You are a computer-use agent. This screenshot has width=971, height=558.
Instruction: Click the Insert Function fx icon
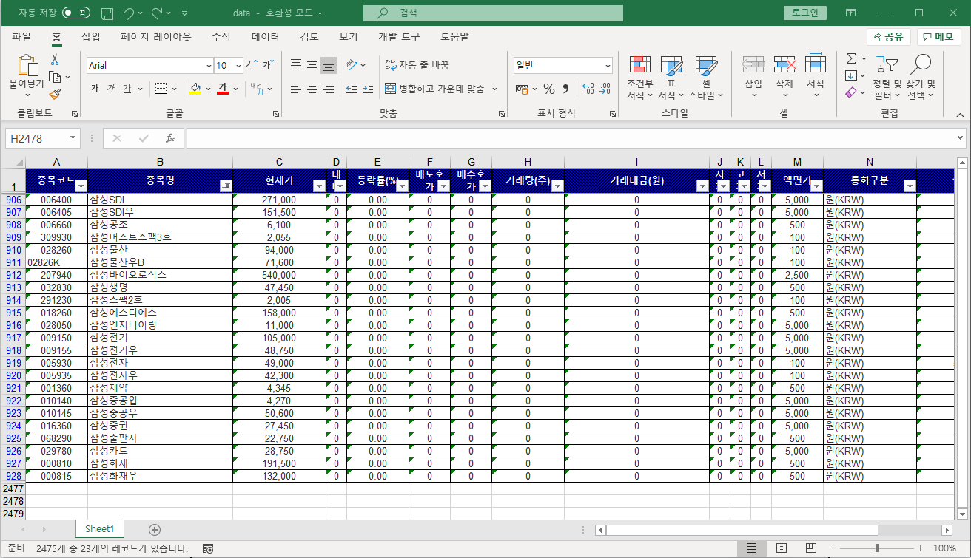point(169,138)
